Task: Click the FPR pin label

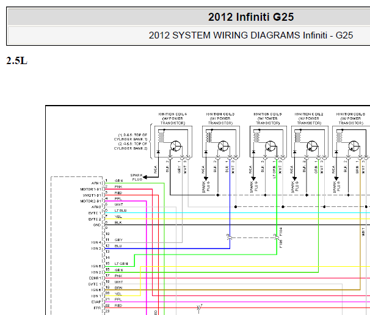Action: pyautogui.click(x=97, y=308)
